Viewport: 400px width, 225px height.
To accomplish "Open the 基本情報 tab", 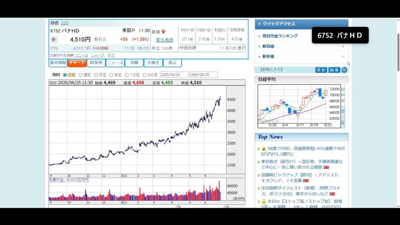I will pos(58,63).
